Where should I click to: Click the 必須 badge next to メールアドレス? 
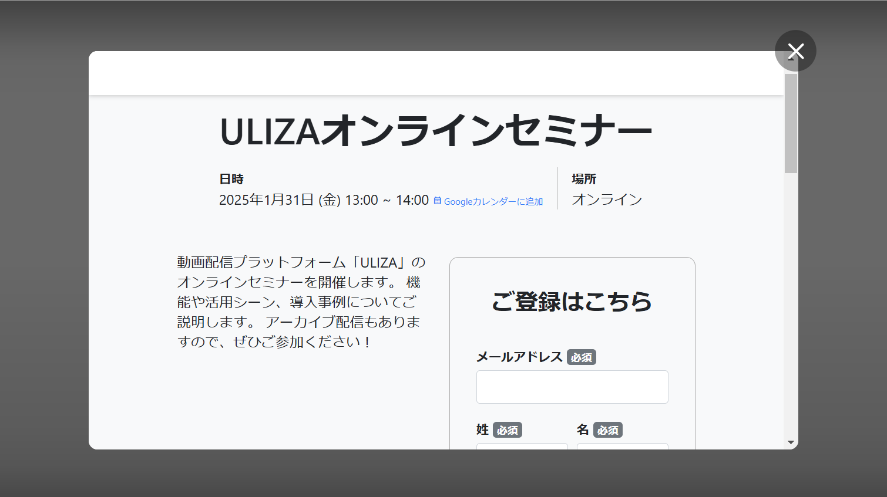point(582,357)
